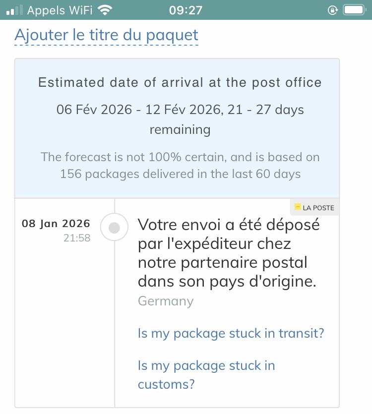Viewport: 372px width, 414px height.
Task: Tap the cellular signal bars icon
Action: tap(15, 10)
